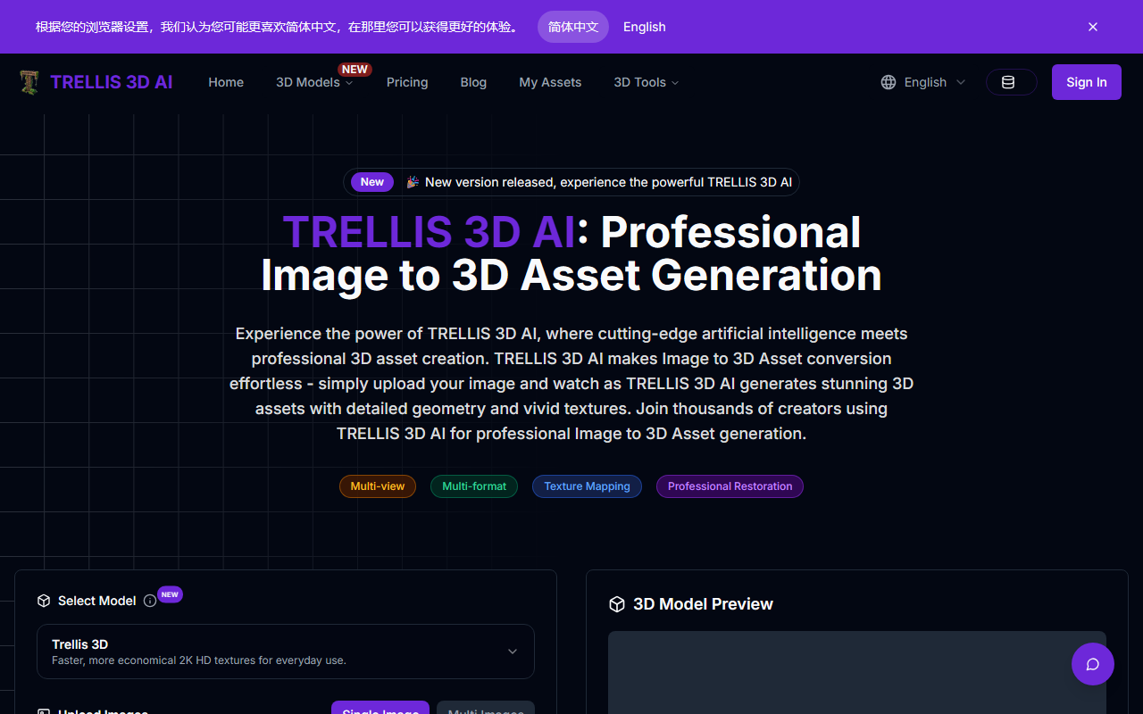Expand the 3D Tools menu
Image resolution: width=1143 pixels, height=714 pixels.
[x=646, y=82]
